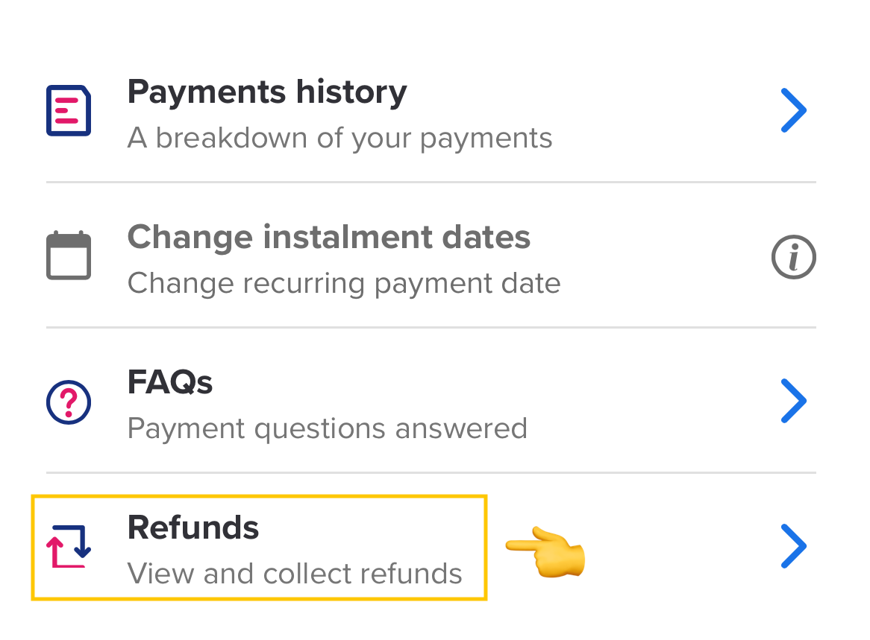Image resolution: width=870 pixels, height=640 pixels.
Task: Click "A breakdown of your payments" text
Action: pos(339,139)
